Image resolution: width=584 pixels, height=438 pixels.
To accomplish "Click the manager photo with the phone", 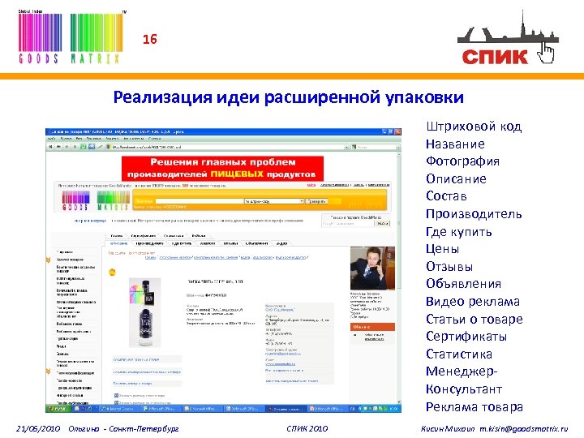I will coord(372,268).
